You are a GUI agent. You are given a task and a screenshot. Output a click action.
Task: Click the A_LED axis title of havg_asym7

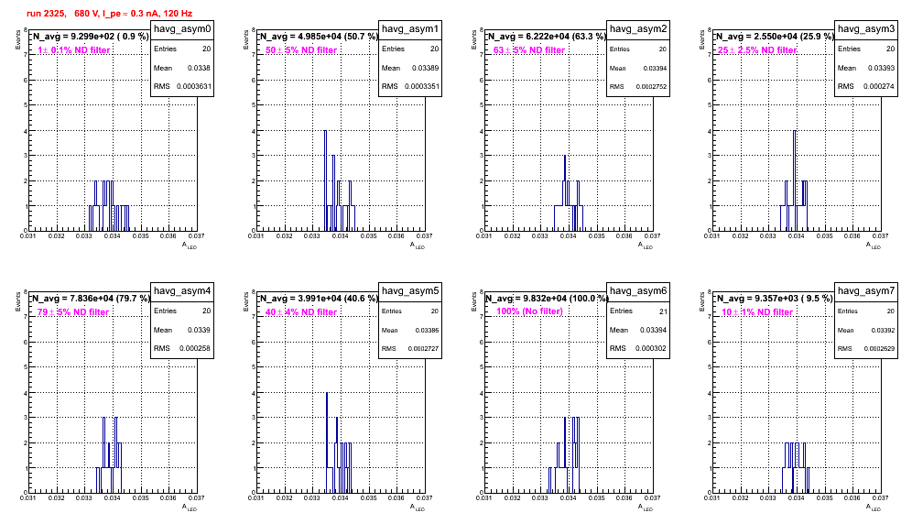tap(874, 508)
